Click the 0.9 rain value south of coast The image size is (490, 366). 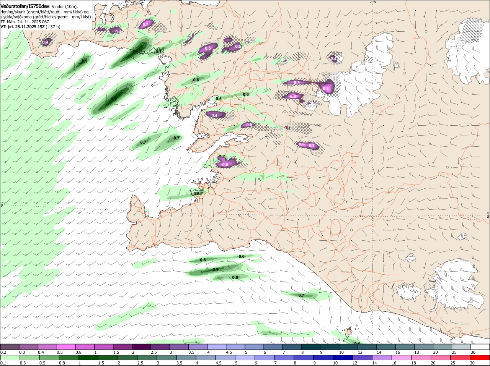216,269
